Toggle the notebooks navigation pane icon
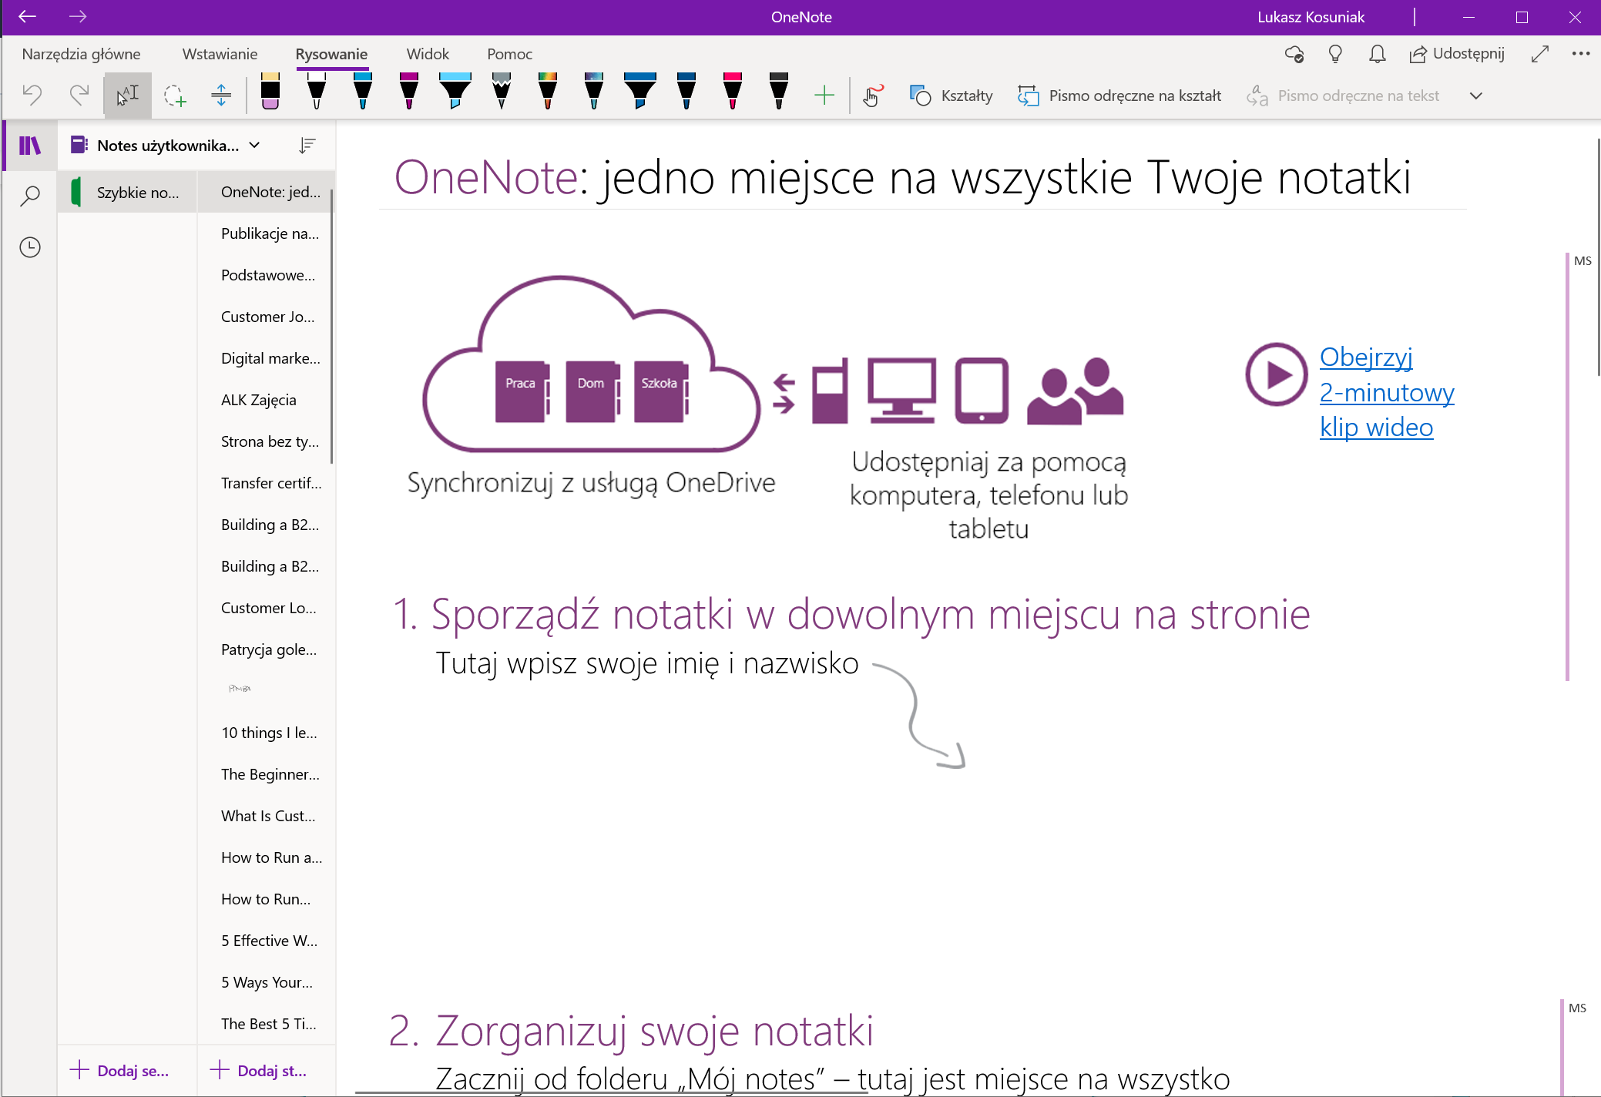 [30, 146]
